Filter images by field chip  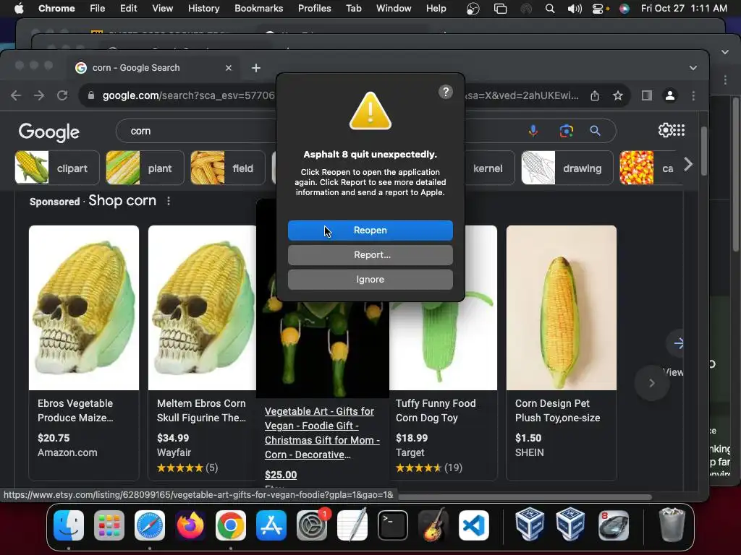pyautogui.click(x=228, y=168)
